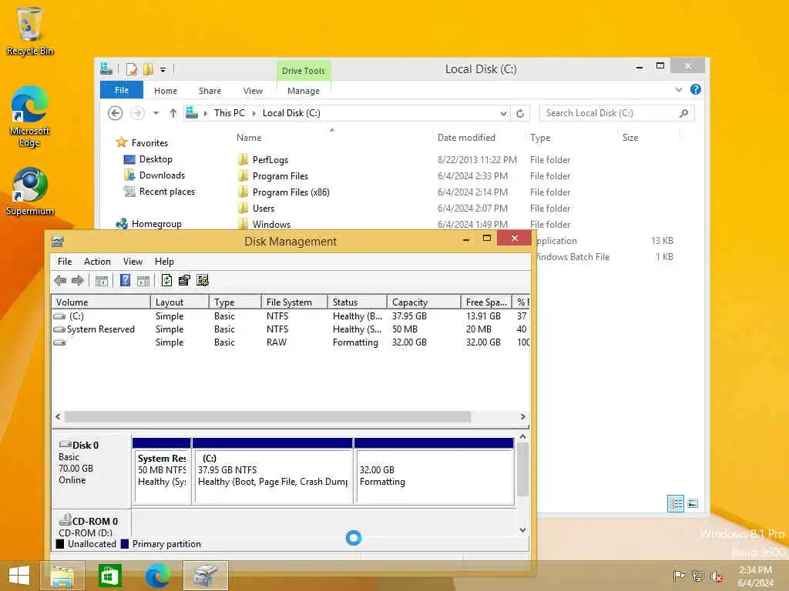Select the System Reserved volume row

click(290, 329)
